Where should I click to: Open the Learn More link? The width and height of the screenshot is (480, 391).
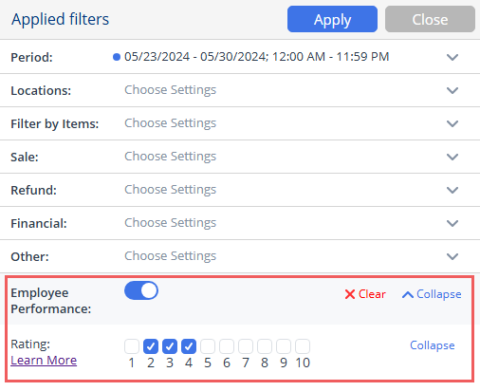[x=44, y=361]
